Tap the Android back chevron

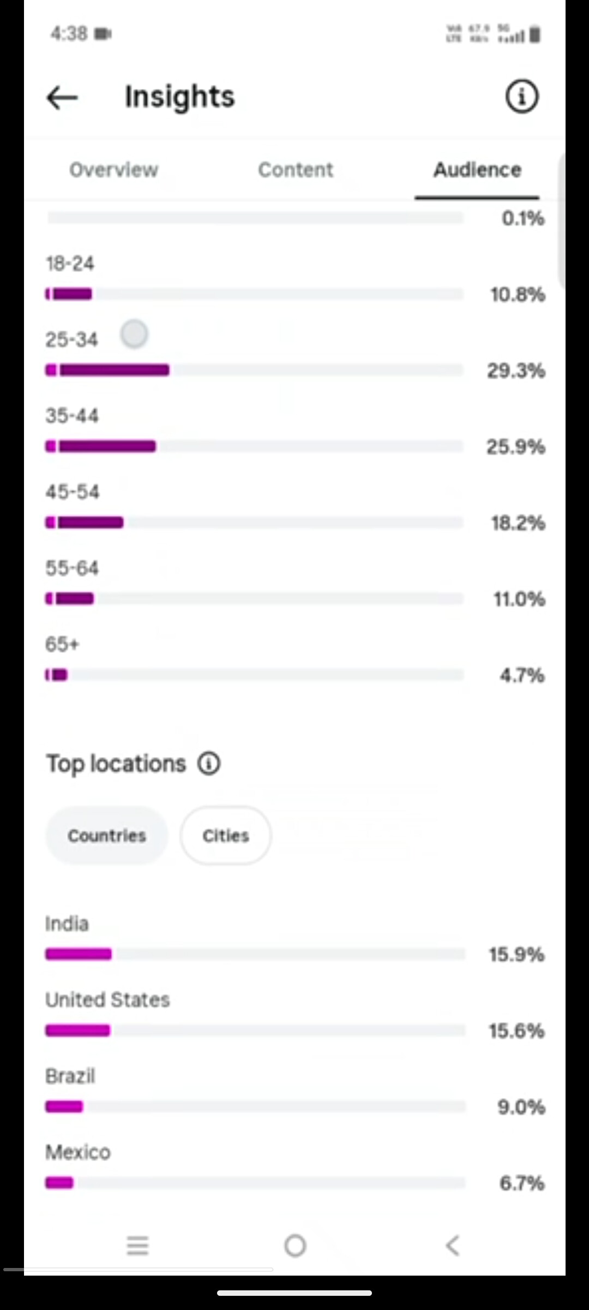[x=452, y=1246]
